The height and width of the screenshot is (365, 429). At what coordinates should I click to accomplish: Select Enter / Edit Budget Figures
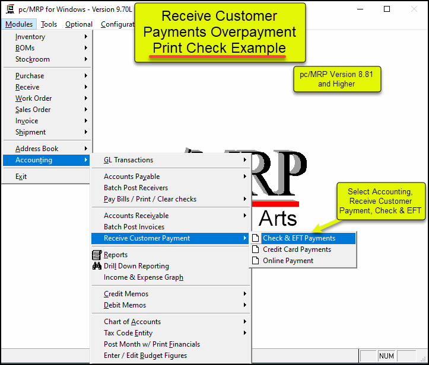coord(145,356)
